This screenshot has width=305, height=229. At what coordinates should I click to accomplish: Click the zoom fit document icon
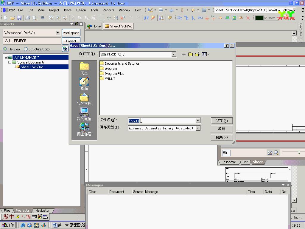click(51, 18)
